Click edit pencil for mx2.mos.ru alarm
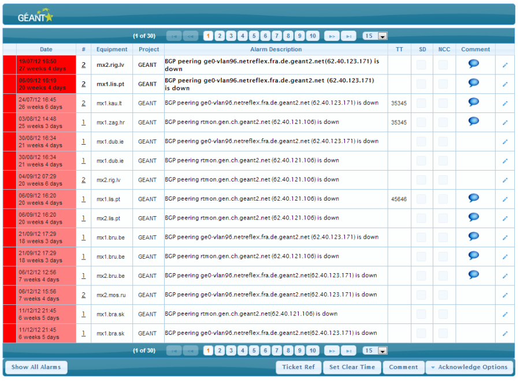The image size is (520, 381). click(x=505, y=295)
